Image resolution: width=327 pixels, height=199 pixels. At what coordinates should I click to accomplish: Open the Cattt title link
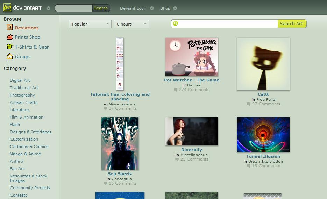(263, 94)
